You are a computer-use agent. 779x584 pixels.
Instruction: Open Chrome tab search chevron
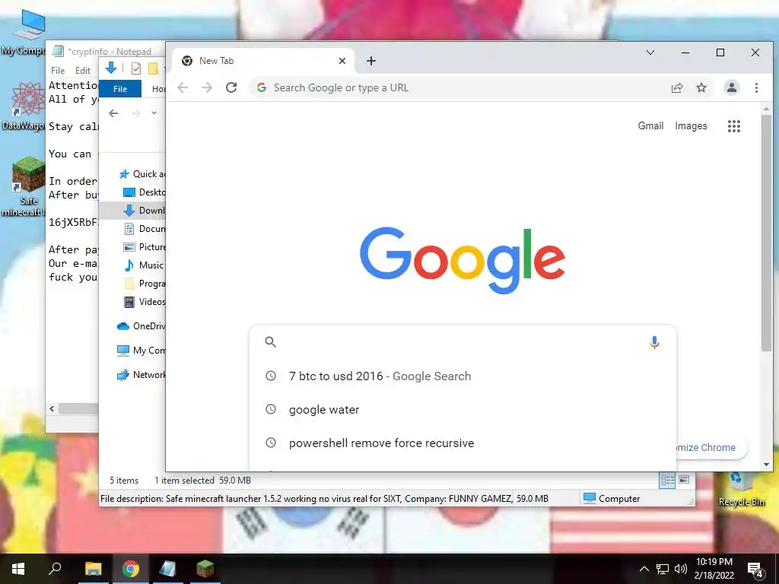[x=650, y=52]
